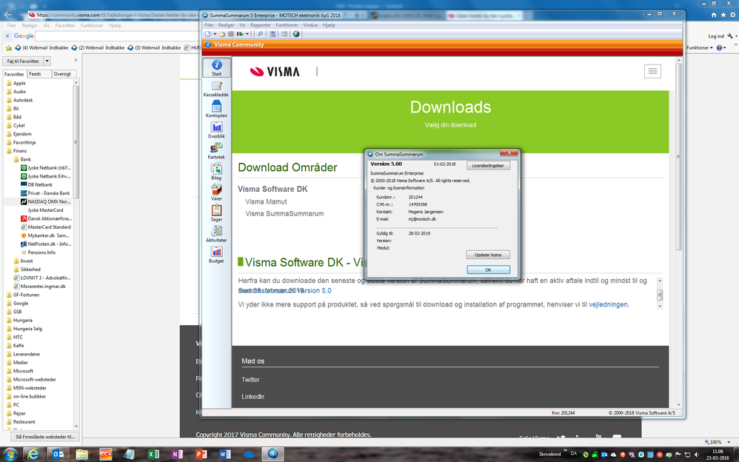Open the Start module in SummaSummarum sidebar

216,67
